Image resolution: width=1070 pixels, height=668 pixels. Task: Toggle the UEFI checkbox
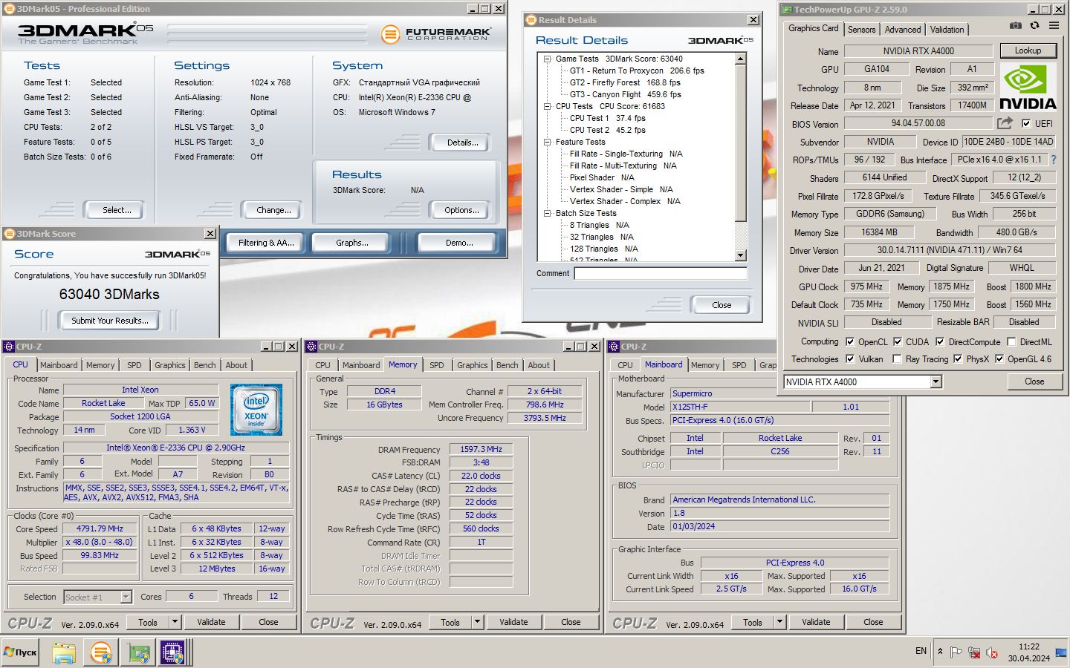click(x=1026, y=124)
